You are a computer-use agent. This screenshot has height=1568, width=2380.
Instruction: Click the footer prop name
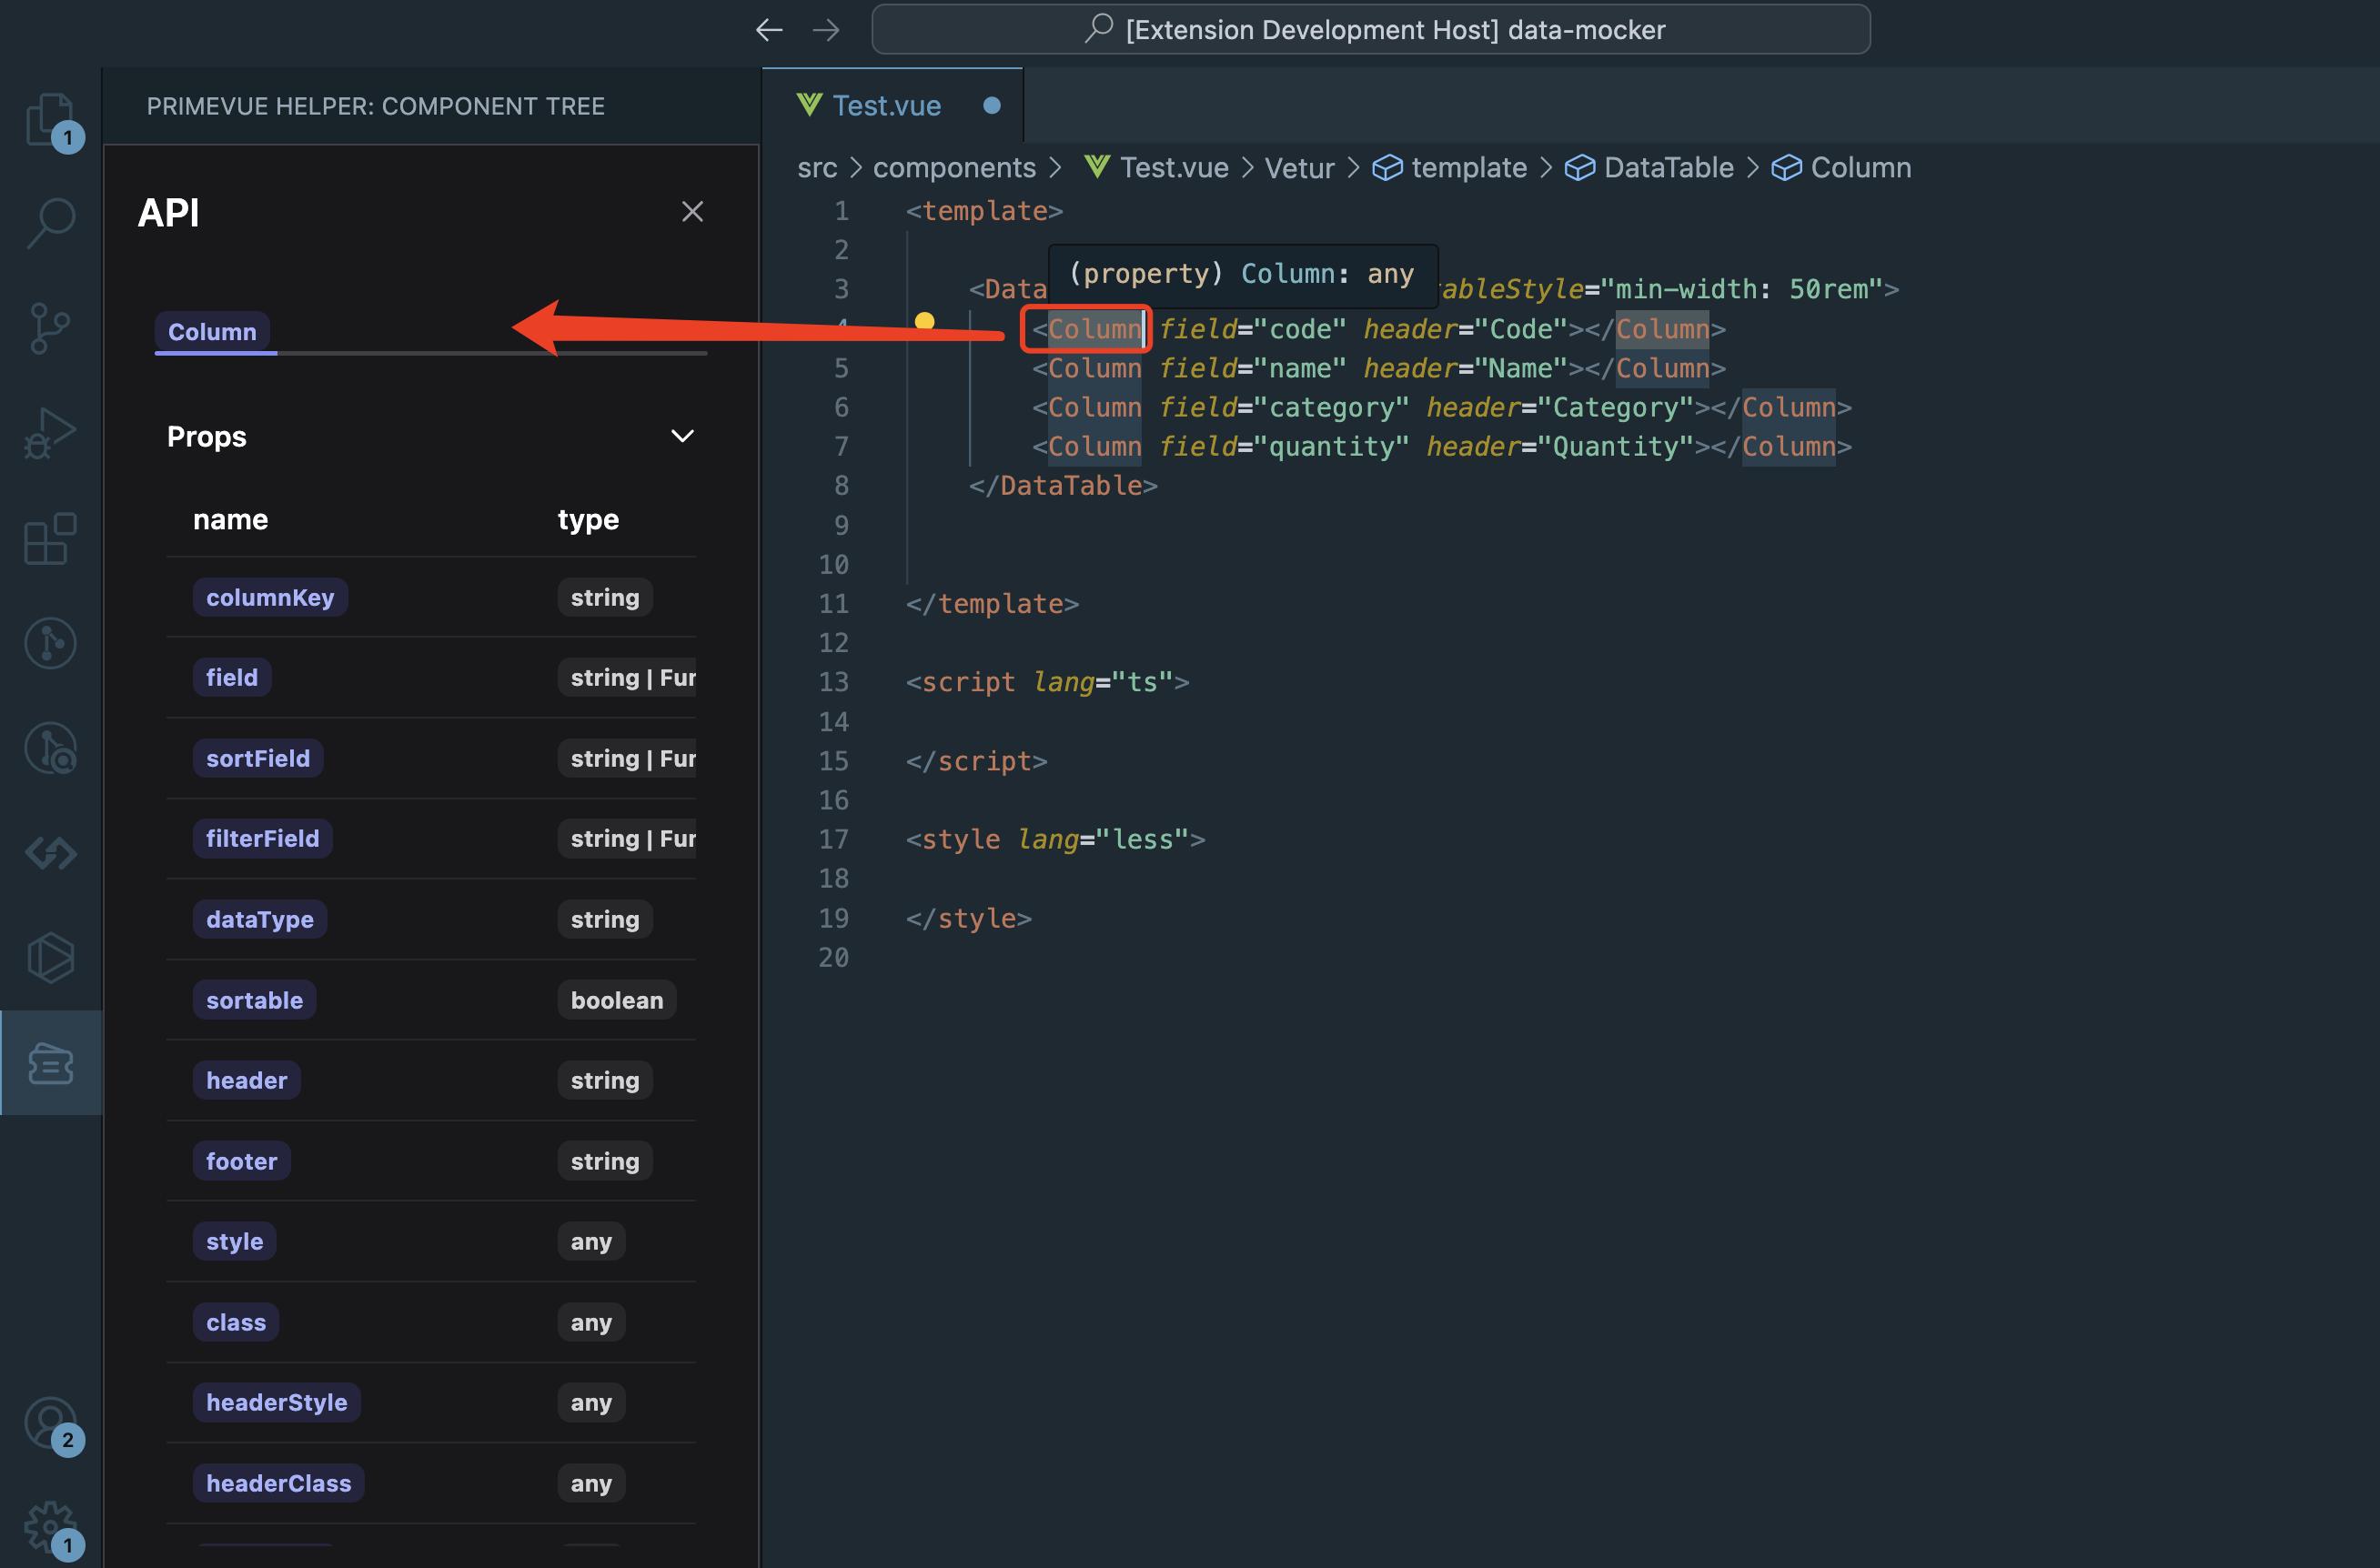click(241, 1161)
